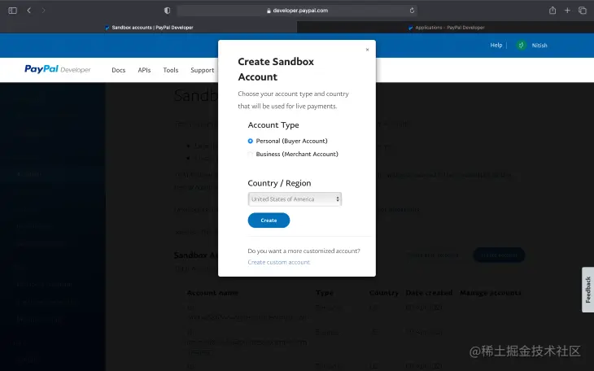
Task: Toggle the Safari sidebar icon
Action: [12, 11]
